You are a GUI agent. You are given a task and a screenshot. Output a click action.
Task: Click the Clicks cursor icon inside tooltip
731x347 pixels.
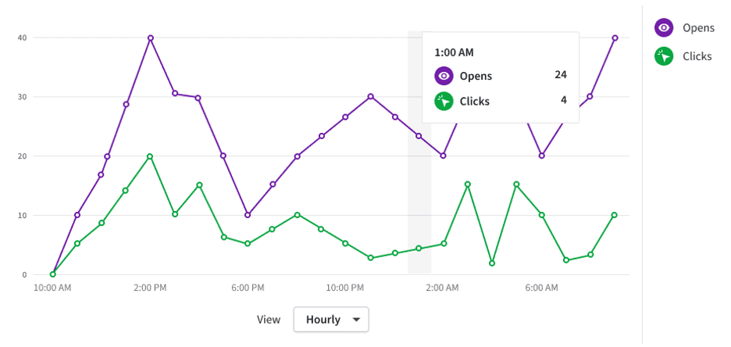[x=444, y=102]
